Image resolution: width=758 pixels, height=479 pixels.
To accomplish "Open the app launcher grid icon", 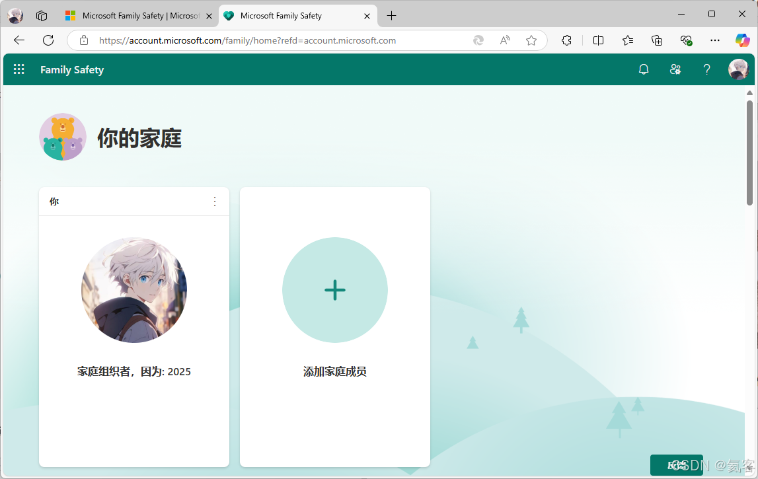I will [x=19, y=69].
